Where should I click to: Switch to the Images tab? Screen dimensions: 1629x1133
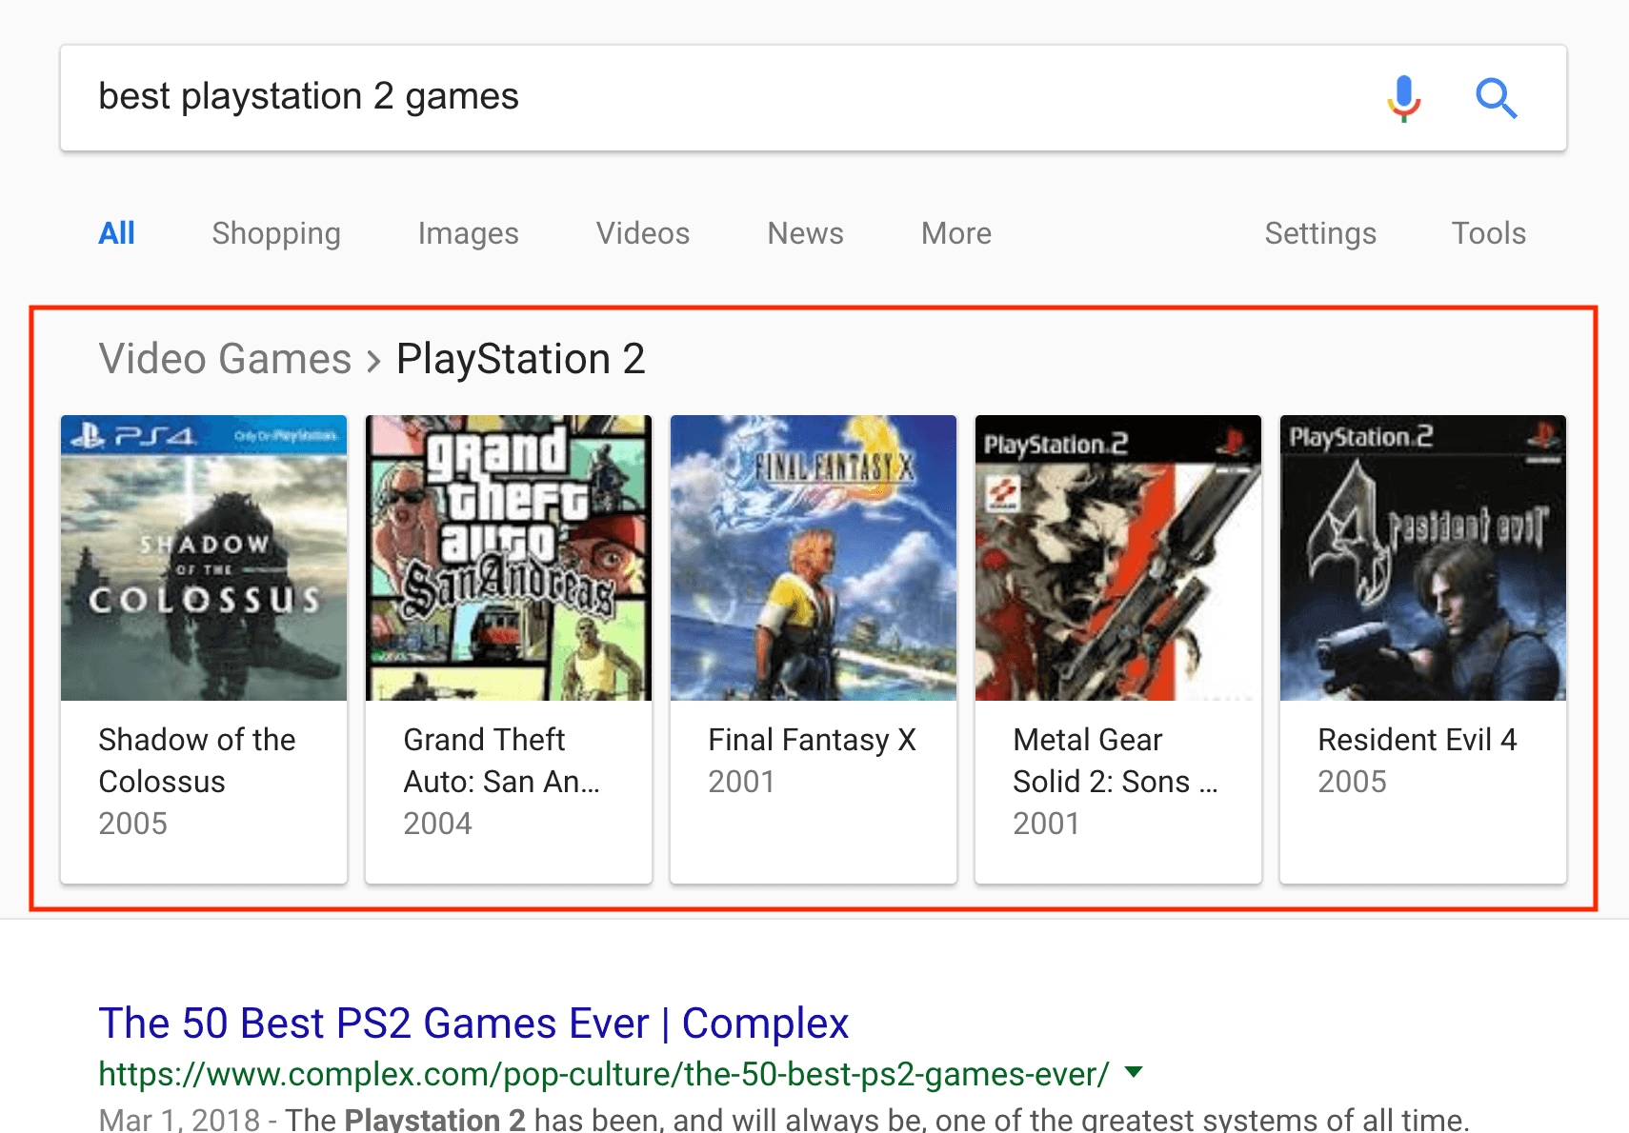coord(468,234)
